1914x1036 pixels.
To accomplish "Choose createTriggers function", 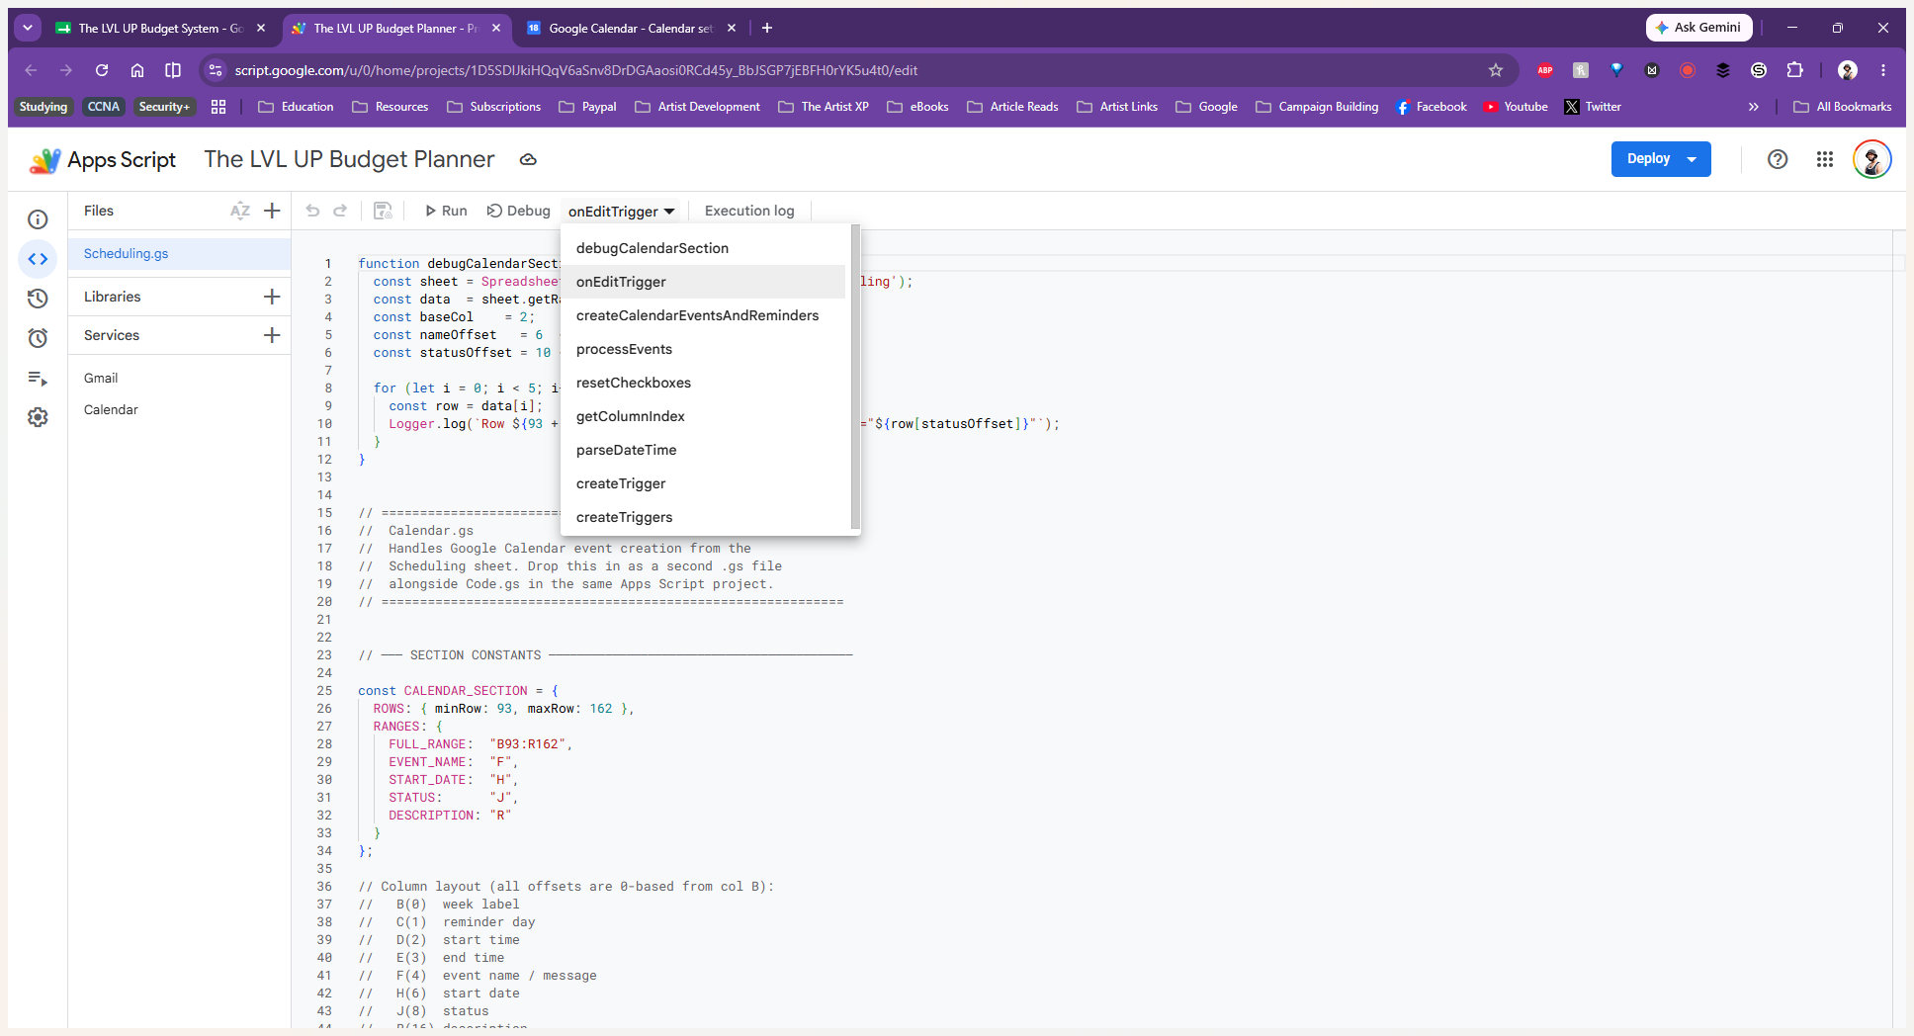I will 703,517.
